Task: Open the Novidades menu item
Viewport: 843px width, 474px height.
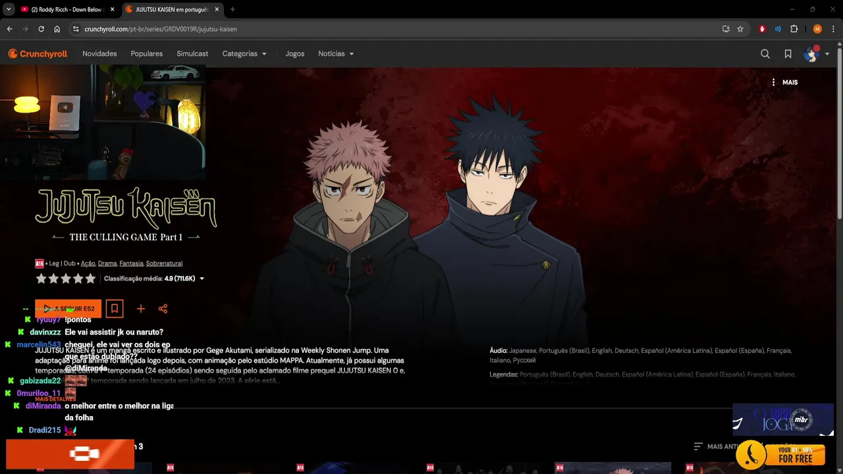Action: (x=99, y=54)
